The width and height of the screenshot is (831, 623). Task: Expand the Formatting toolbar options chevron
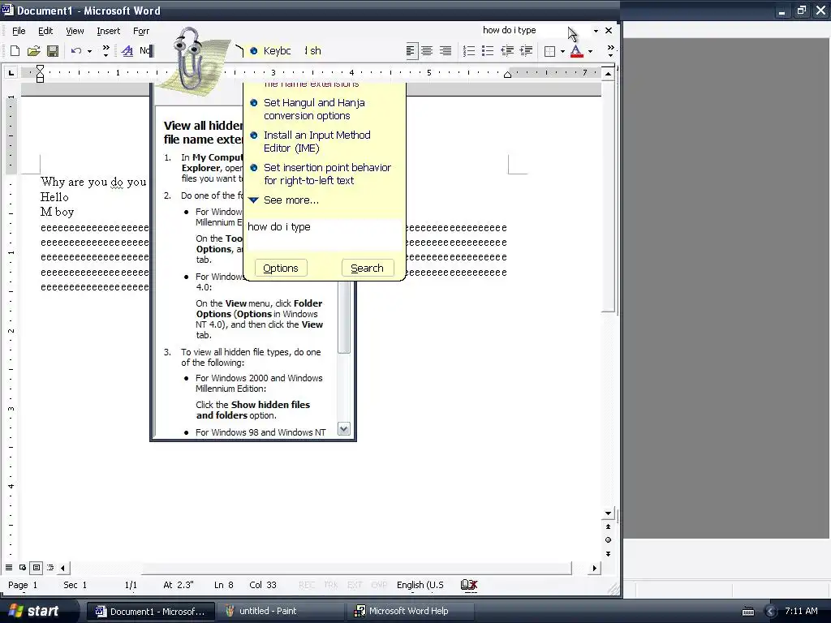[x=610, y=51]
